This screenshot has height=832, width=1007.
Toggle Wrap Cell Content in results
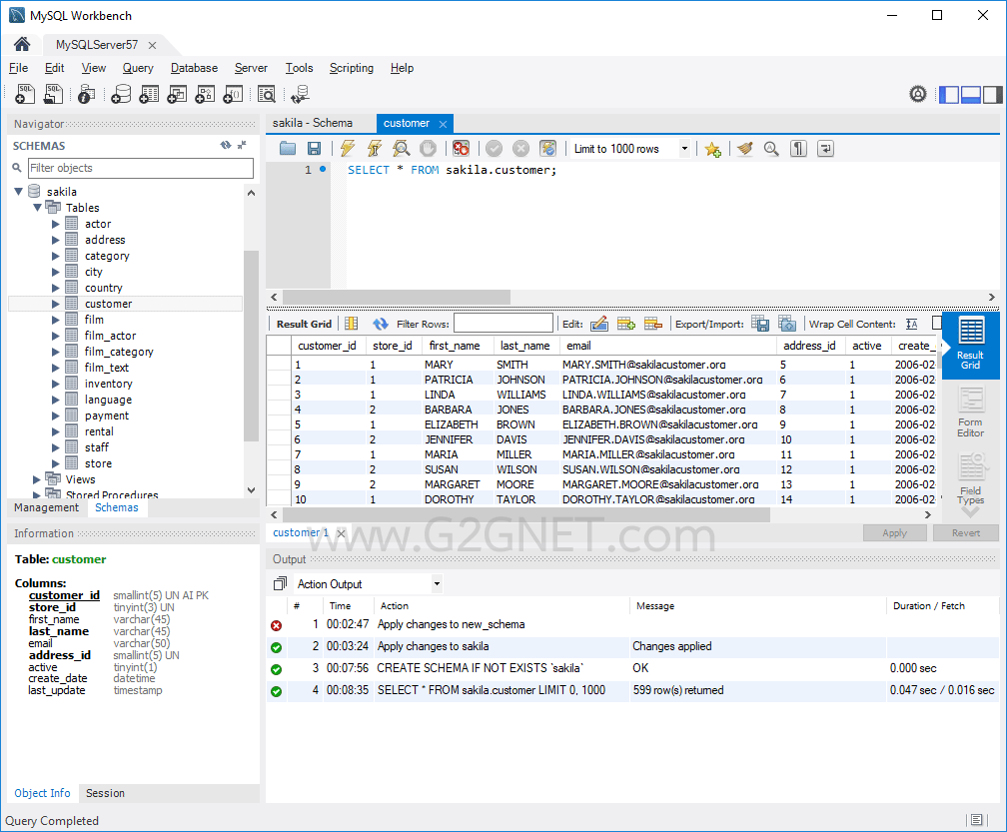coord(912,325)
